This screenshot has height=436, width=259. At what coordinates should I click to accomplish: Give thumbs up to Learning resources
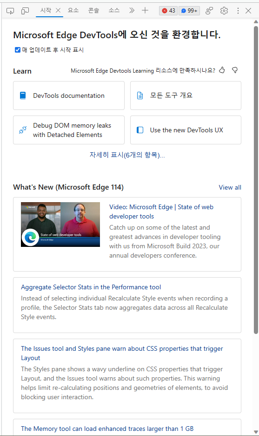pos(222,70)
